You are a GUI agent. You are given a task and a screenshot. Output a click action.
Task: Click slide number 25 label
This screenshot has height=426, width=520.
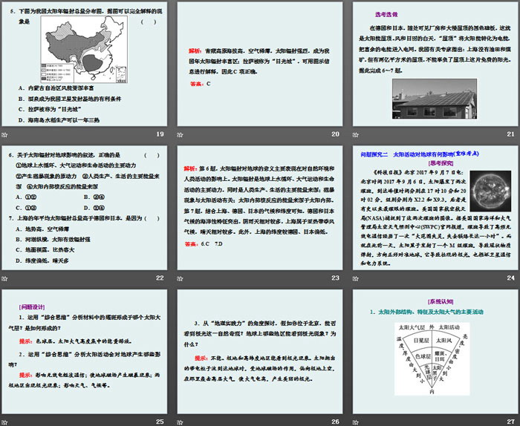pyautogui.click(x=160, y=422)
